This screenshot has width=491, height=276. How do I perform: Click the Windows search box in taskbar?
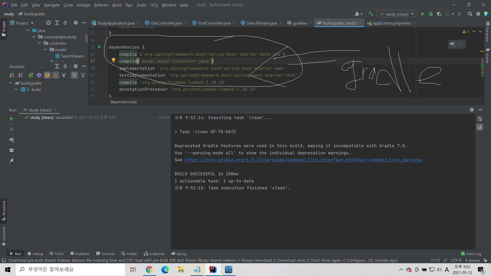point(70,269)
